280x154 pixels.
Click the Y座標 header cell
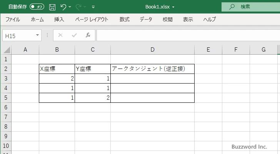click(x=93, y=69)
